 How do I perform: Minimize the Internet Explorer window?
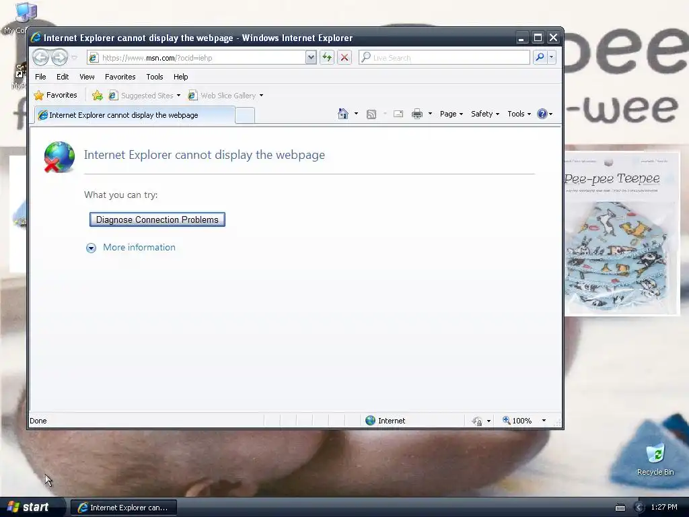point(521,38)
